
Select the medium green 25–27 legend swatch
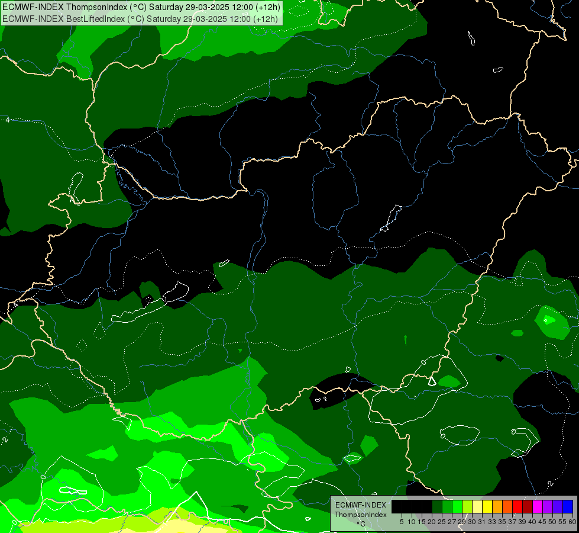(447, 506)
